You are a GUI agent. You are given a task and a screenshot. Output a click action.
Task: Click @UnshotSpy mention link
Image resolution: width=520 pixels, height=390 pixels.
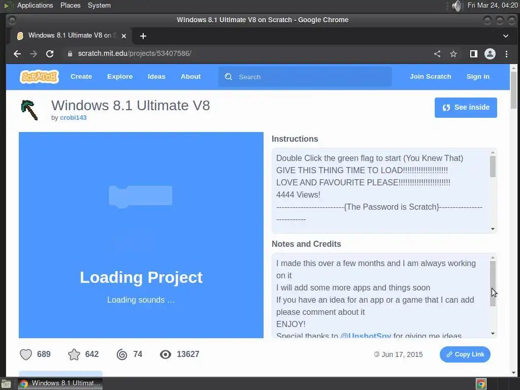pyautogui.click(x=366, y=336)
